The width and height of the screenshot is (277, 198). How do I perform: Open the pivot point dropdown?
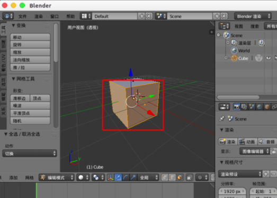98,177
